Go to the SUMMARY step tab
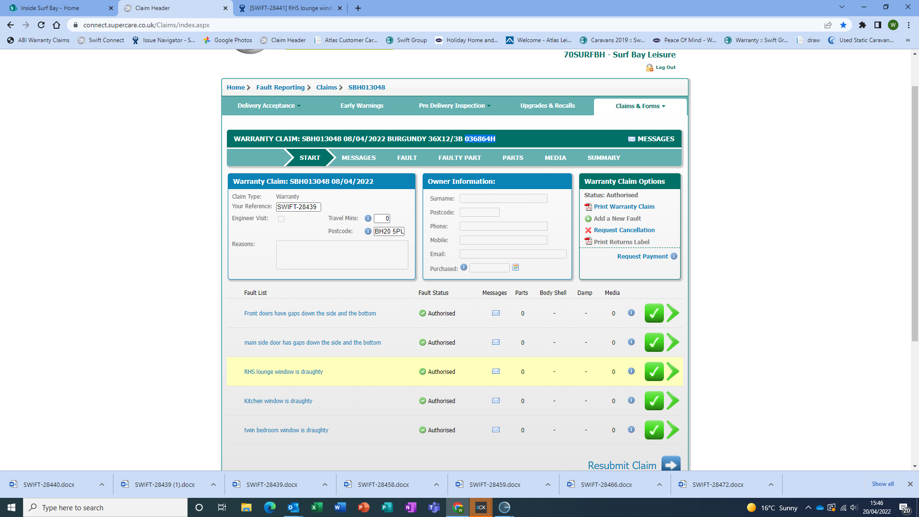The height and width of the screenshot is (517, 919). point(604,157)
